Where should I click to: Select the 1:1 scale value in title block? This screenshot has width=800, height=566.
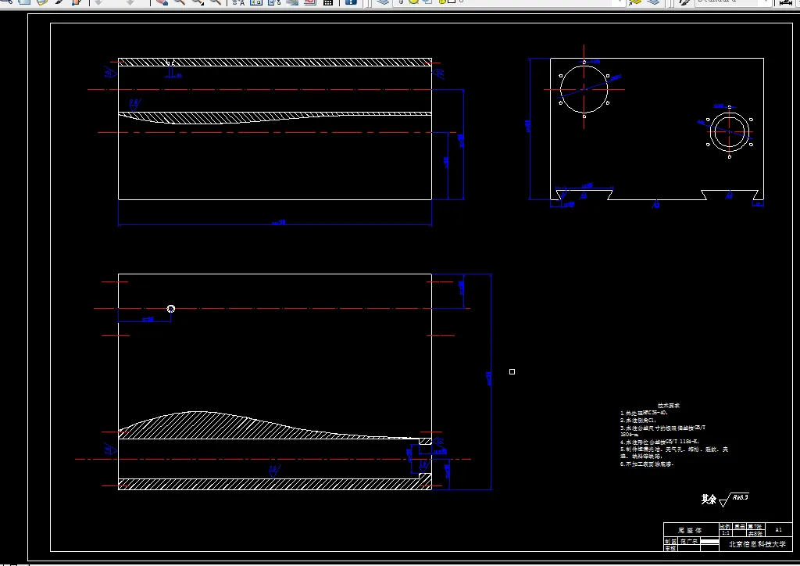coord(725,533)
